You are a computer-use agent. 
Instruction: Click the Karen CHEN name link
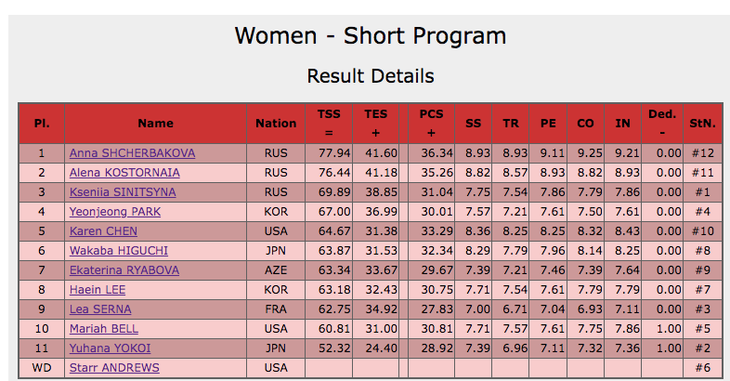[x=103, y=231]
